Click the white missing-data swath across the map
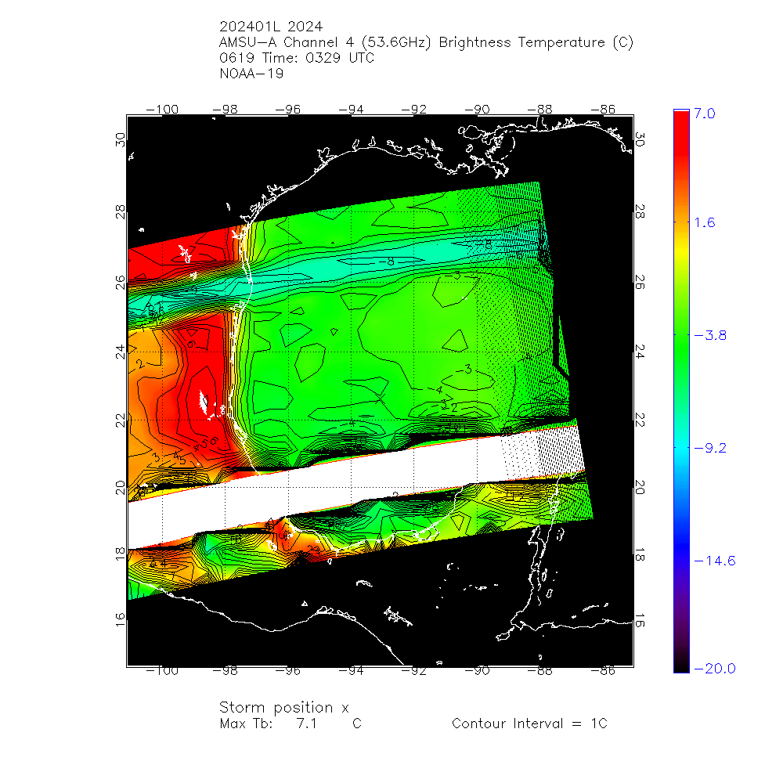 [355, 486]
